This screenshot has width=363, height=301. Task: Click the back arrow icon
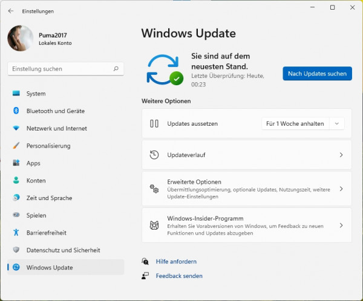tap(11, 11)
